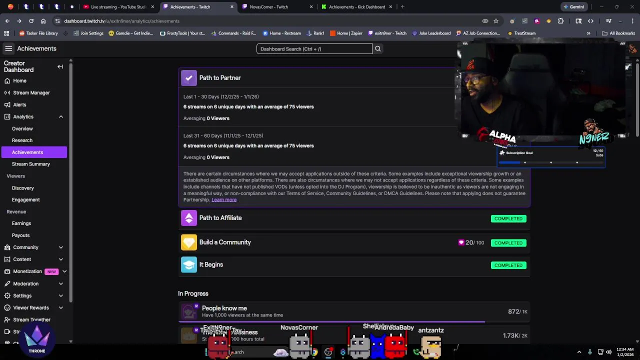Open Chrome apps grid in bookmarks bar
The height and width of the screenshot is (360, 640).
point(6,33)
